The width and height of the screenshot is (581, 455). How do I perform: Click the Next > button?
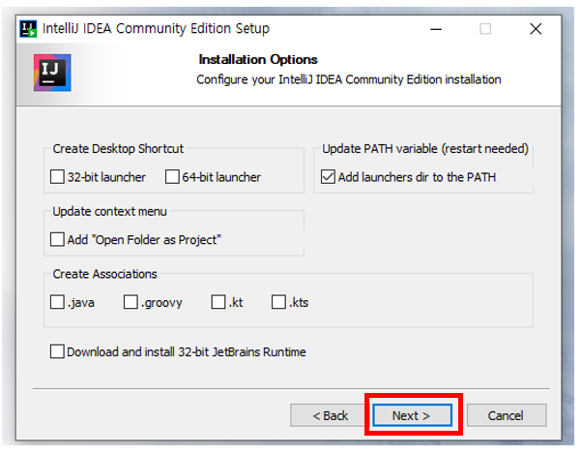[412, 415]
